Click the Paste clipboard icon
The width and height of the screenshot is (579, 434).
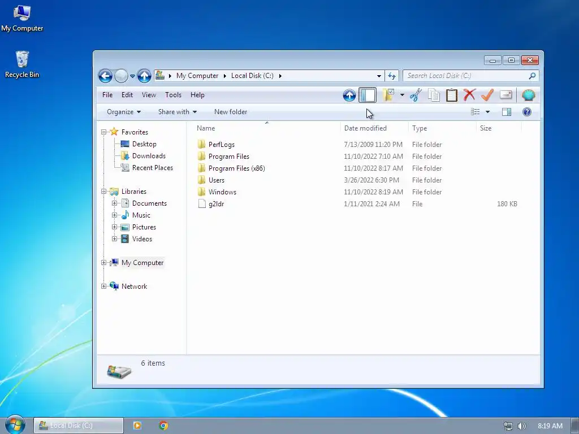tap(452, 95)
